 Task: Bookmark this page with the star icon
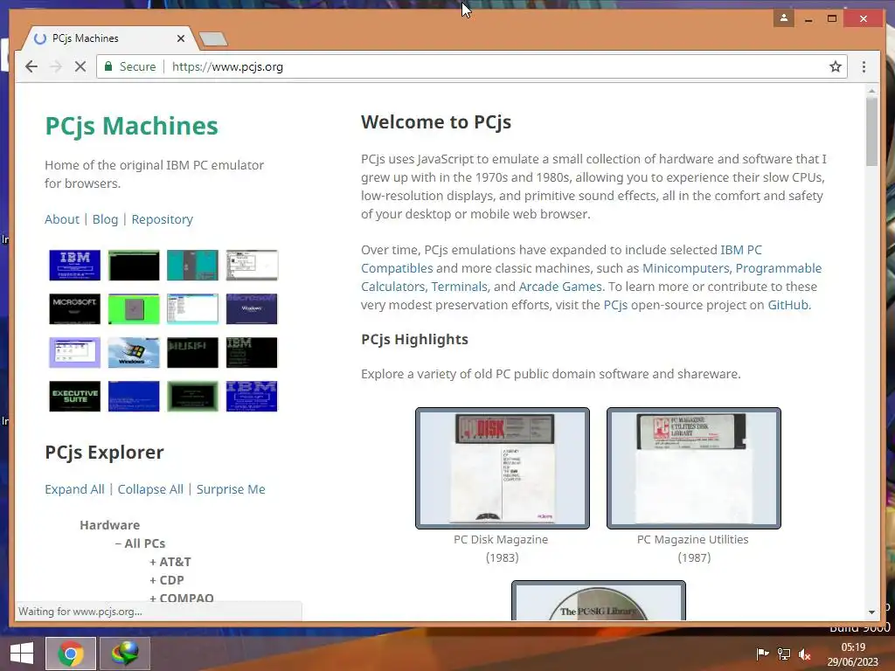tap(836, 66)
